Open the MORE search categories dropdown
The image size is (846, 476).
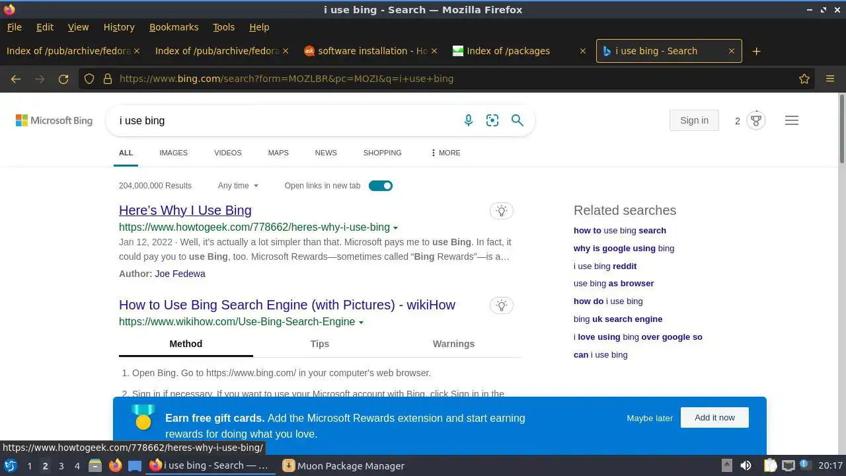tap(445, 153)
